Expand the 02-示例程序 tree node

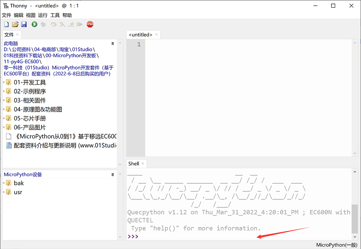(x=4, y=91)
